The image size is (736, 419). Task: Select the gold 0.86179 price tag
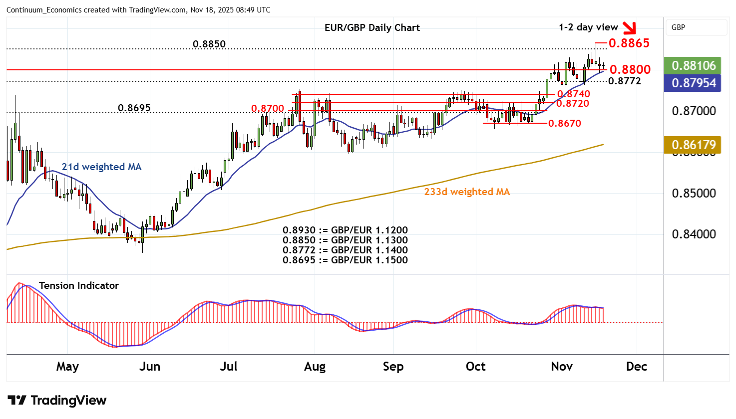pos(693,145)
